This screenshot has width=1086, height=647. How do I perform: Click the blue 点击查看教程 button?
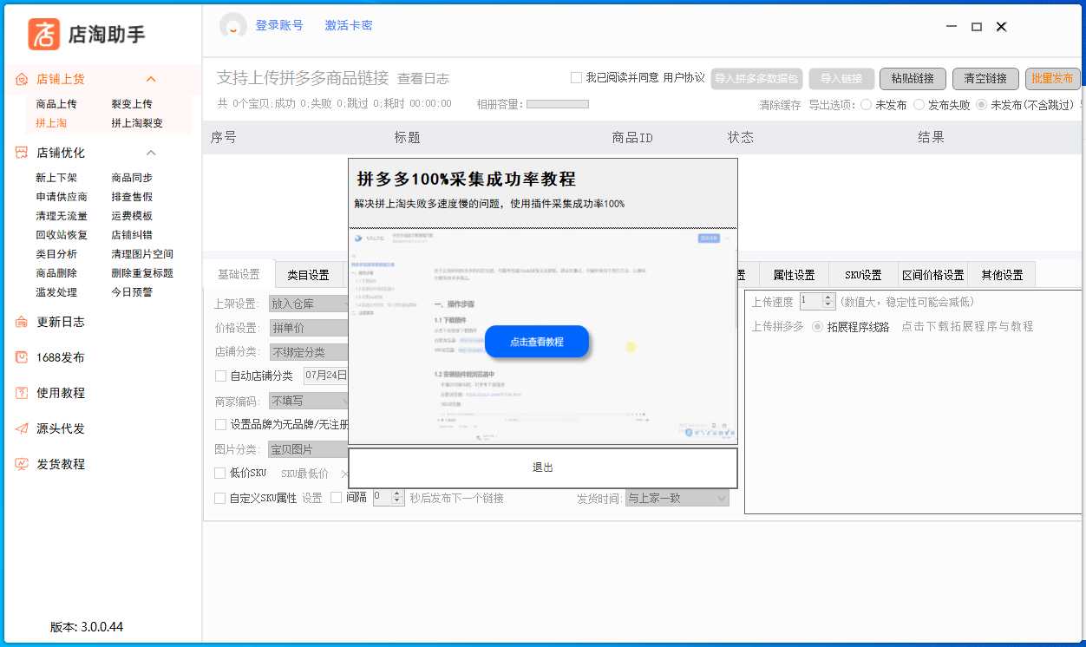pos(536,342)
